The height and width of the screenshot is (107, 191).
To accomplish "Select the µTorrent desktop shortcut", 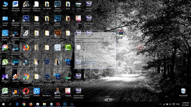I will click(x=5, y=63).
